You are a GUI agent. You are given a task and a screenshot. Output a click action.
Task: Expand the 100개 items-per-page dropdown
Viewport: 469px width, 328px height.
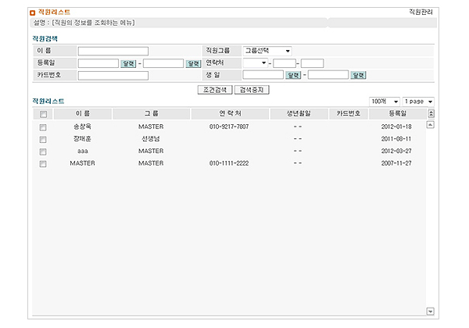click(385, 102)
